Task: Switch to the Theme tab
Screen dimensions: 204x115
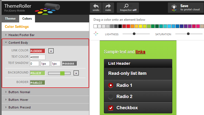Action: coord(10,19)
